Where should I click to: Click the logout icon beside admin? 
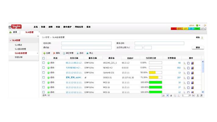coord(205,25)
